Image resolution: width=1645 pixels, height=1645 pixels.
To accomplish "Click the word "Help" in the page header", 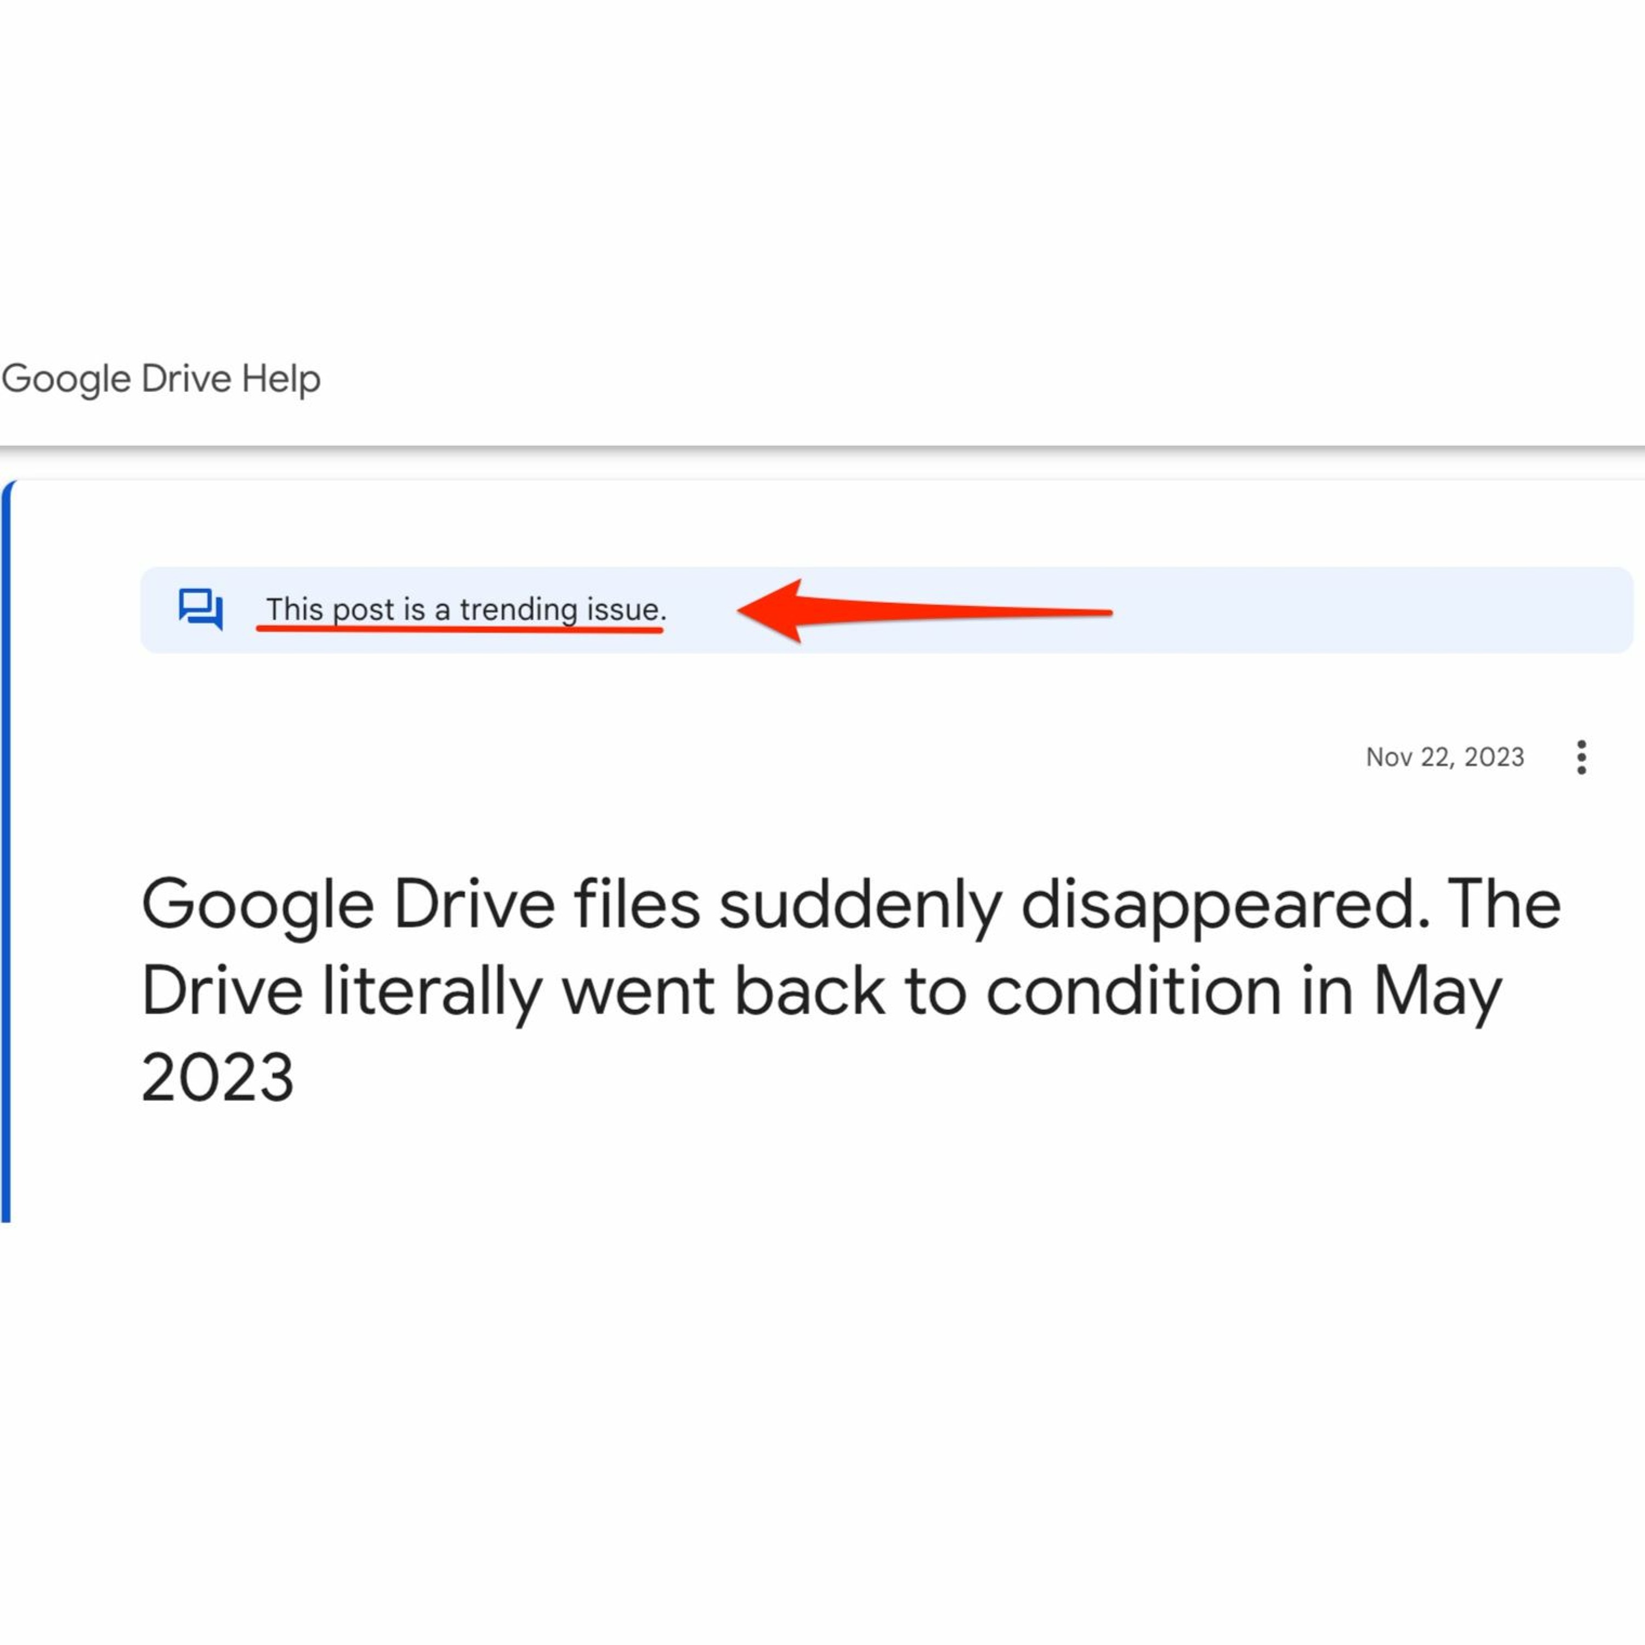I will tap(280, 378).
